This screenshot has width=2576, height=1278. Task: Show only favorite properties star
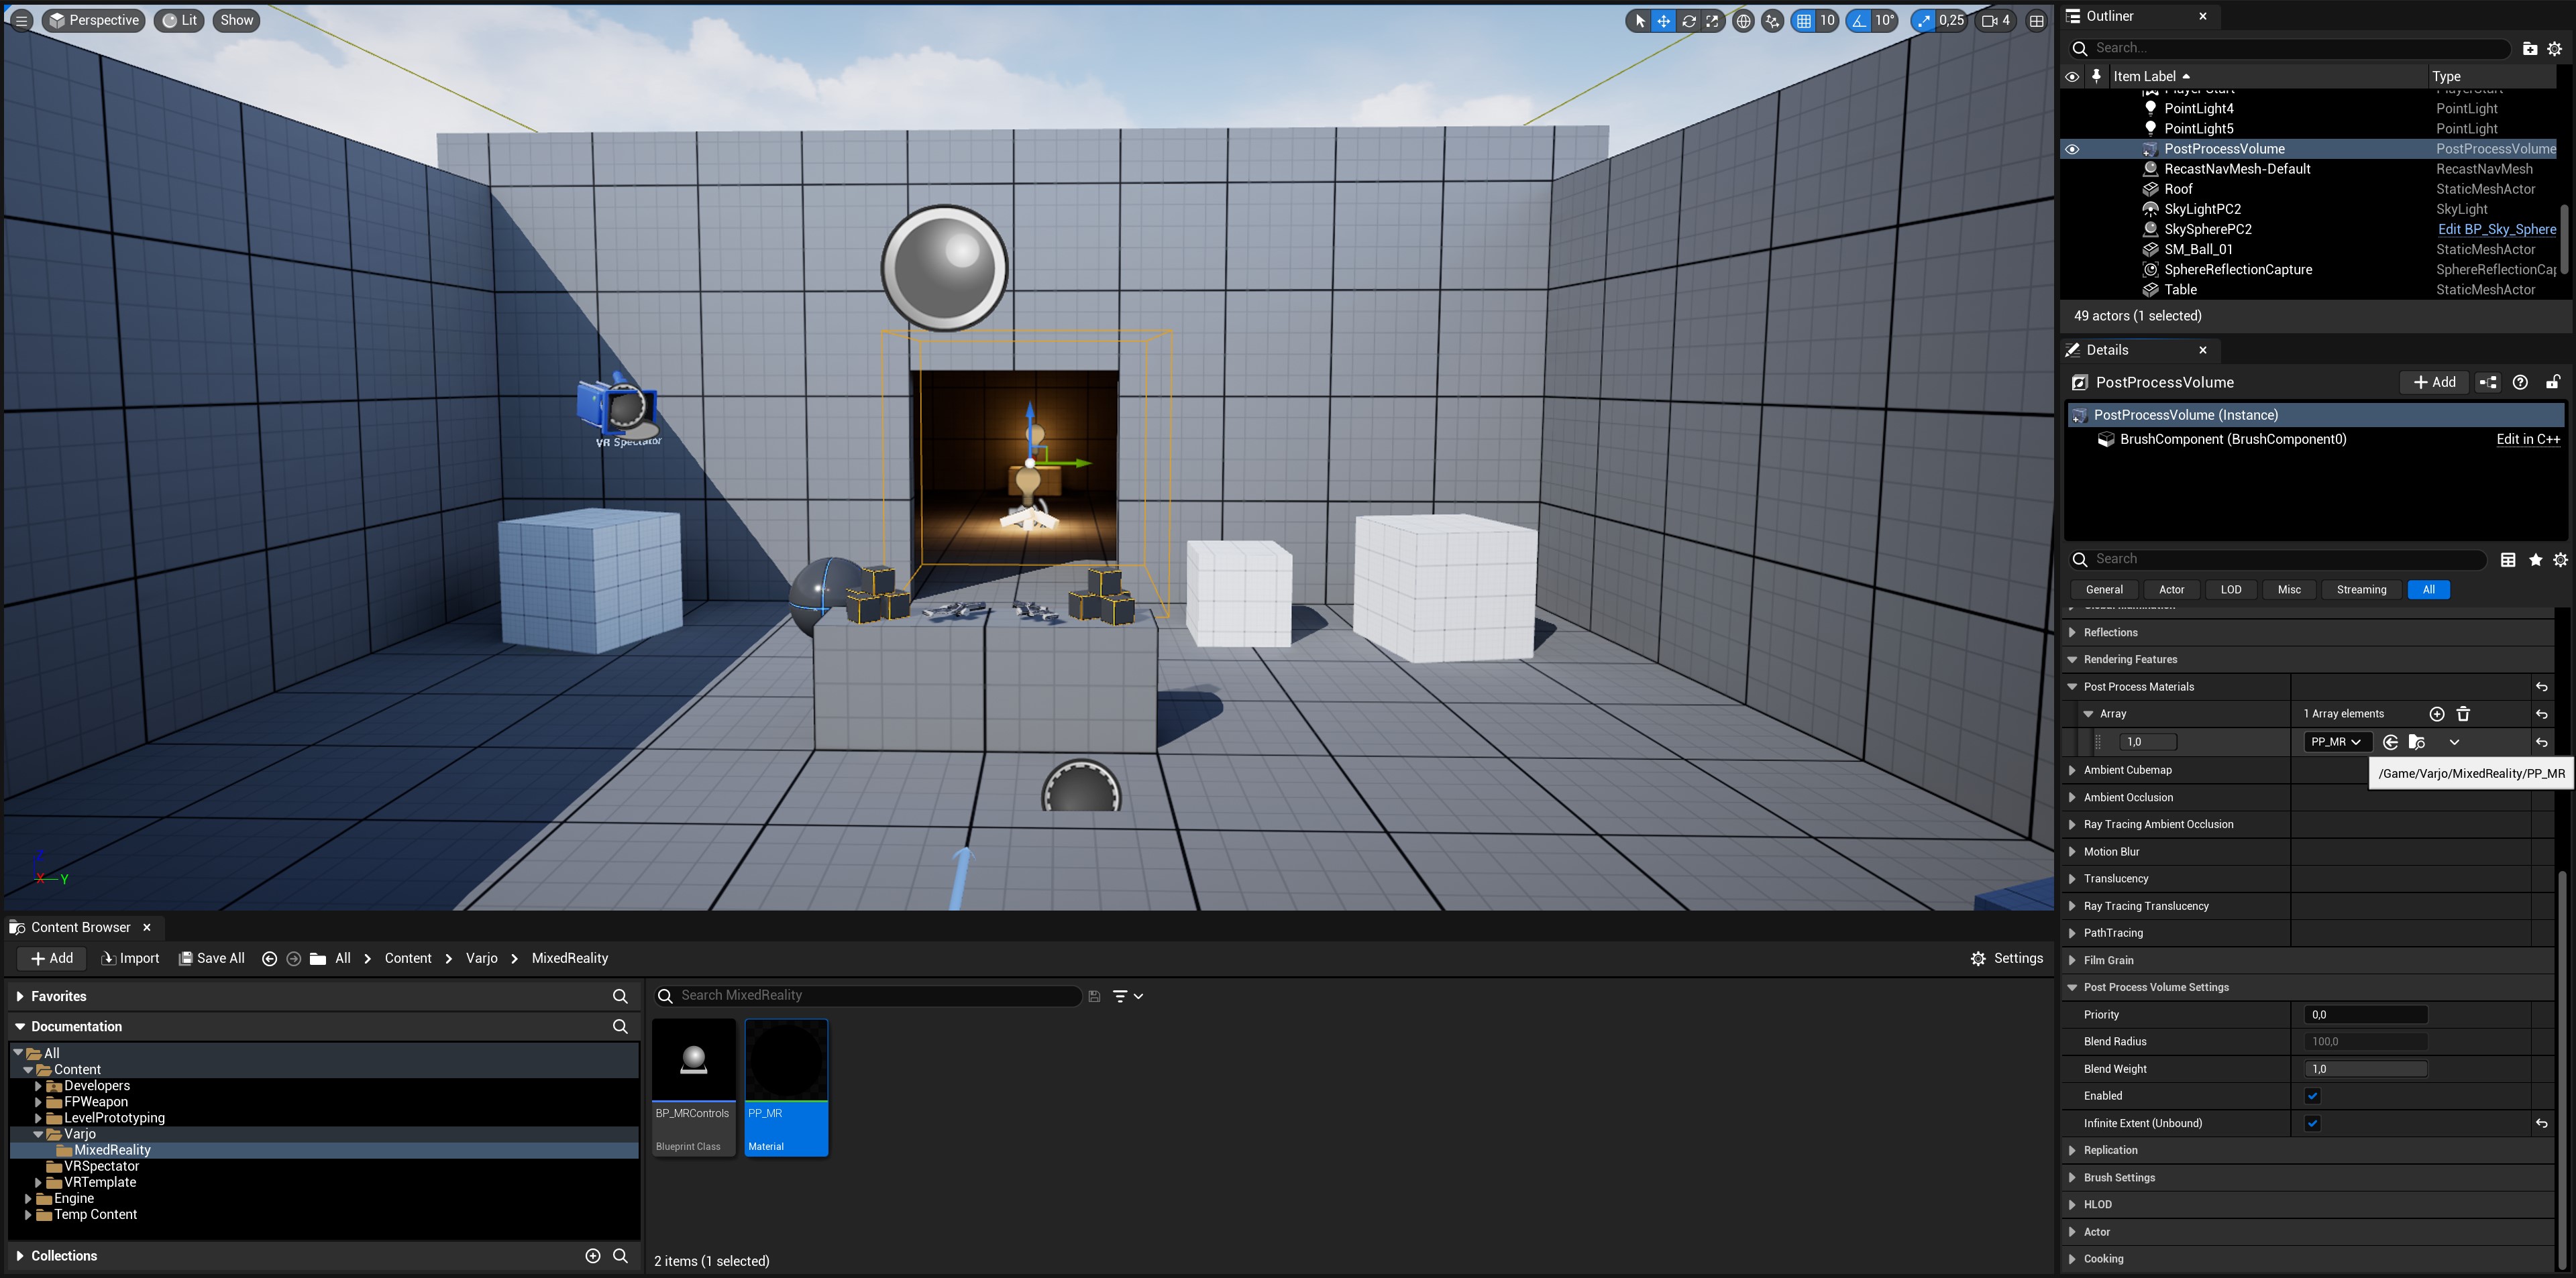point(2535,560)
